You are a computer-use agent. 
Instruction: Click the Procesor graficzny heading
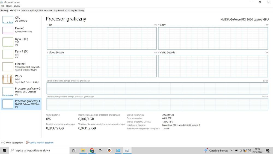click(x=66, y=19)
